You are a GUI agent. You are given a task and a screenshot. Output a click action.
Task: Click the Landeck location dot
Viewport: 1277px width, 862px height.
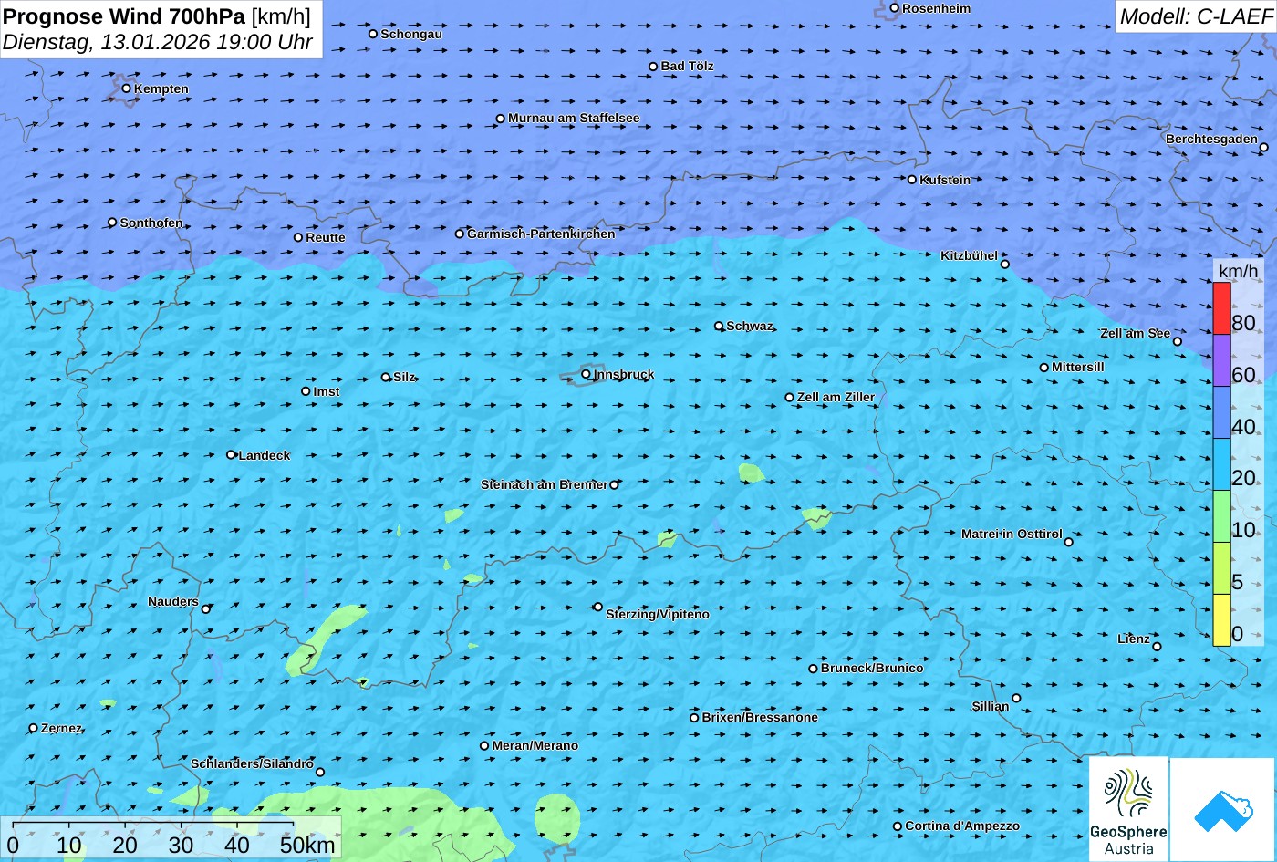point(231,455)
